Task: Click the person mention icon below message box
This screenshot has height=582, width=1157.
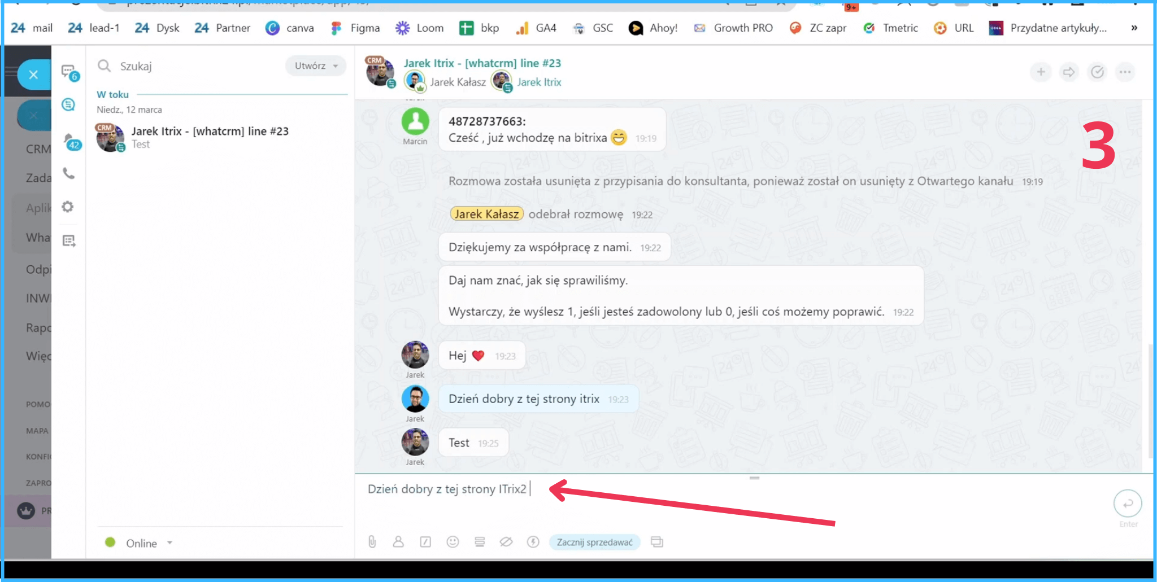Action: coord(398,542)
